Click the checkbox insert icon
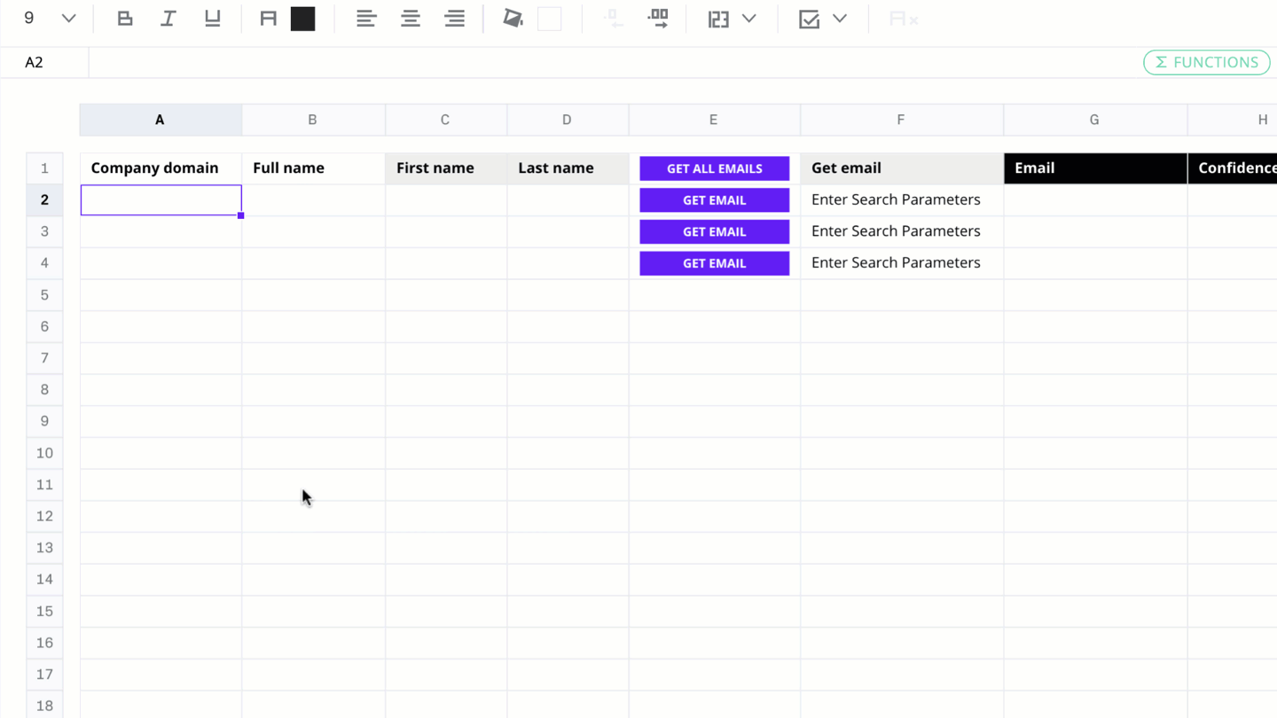This screenshot has width=1277, height=718. 809,19
